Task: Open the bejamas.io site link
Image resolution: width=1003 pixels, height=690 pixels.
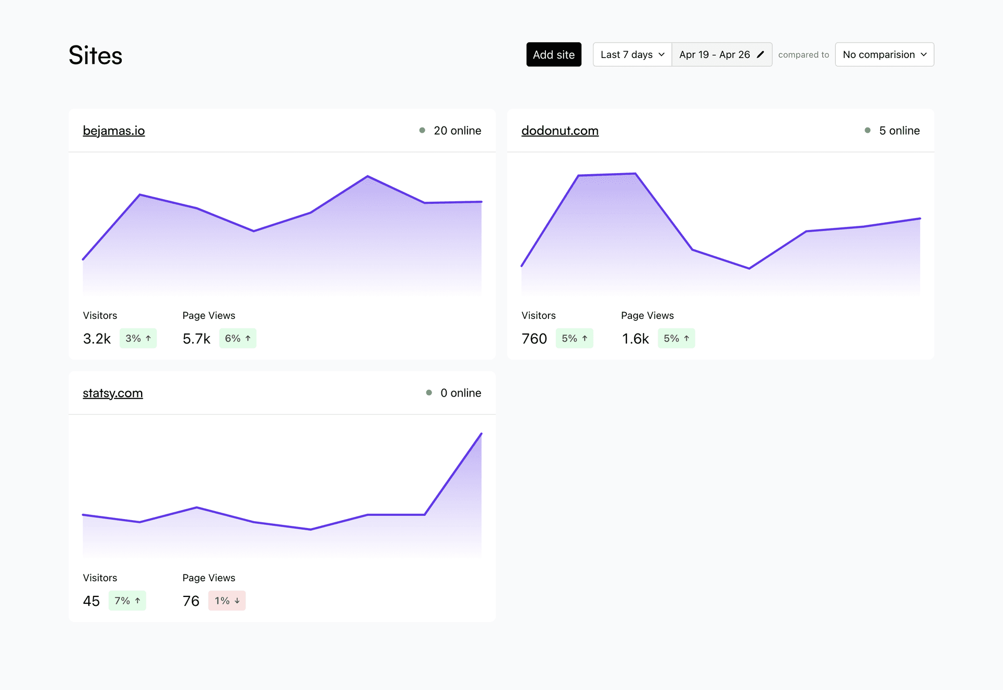Action: point(114,131)
